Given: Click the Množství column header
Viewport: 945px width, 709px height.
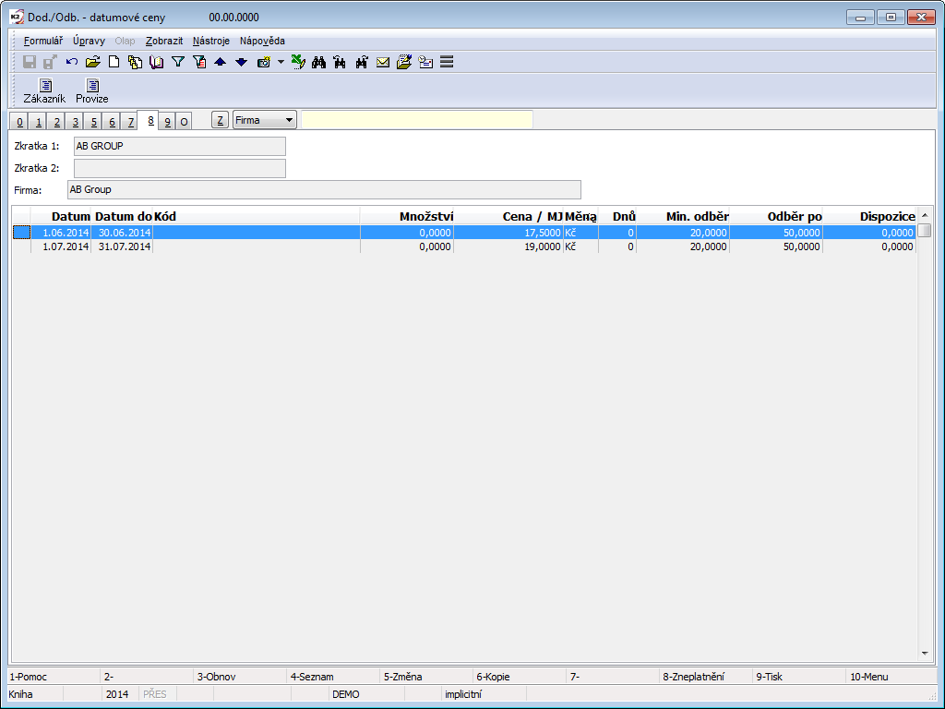Looking at the screenshot, I should 407,216.
